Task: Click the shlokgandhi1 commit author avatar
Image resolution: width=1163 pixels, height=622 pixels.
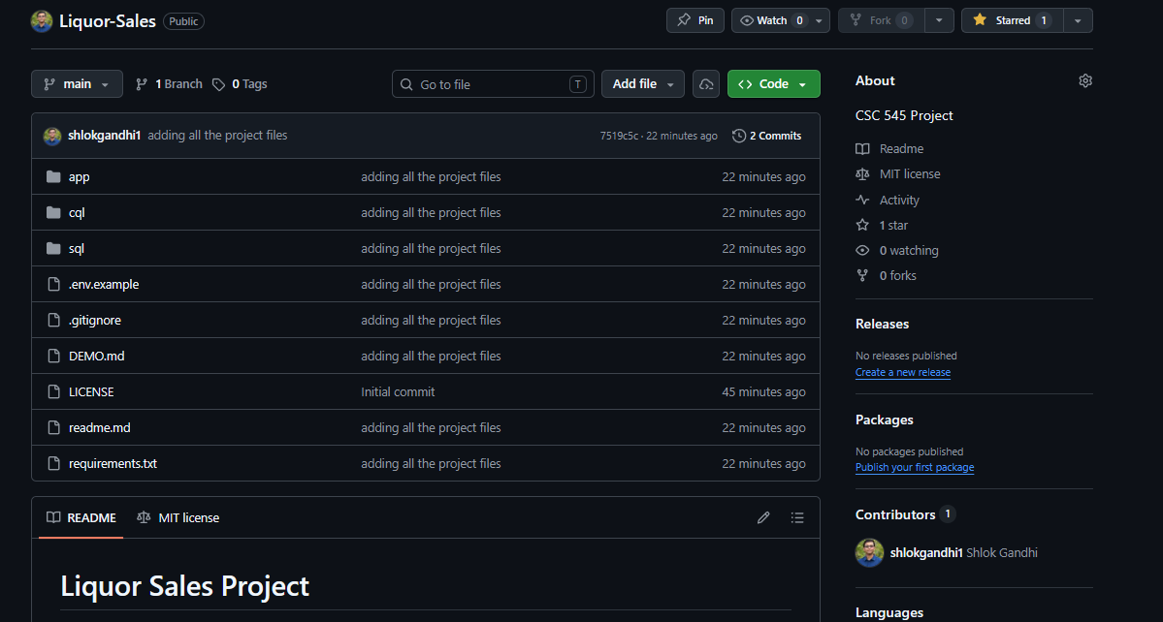Action: tap(52, 137)
